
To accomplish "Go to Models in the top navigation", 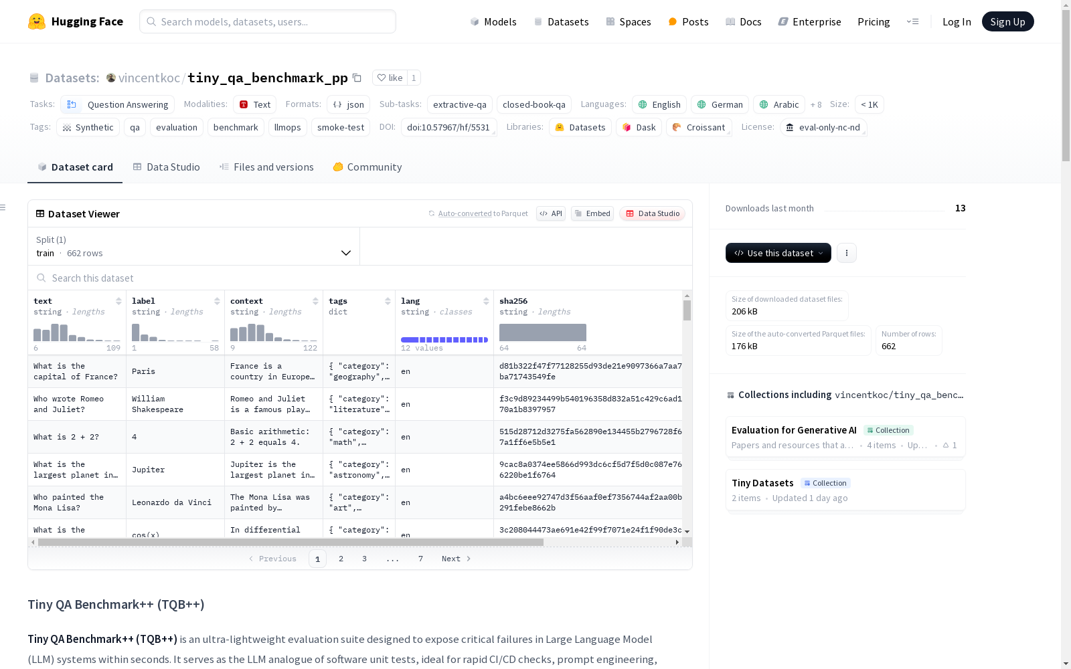I will [493, 21].
